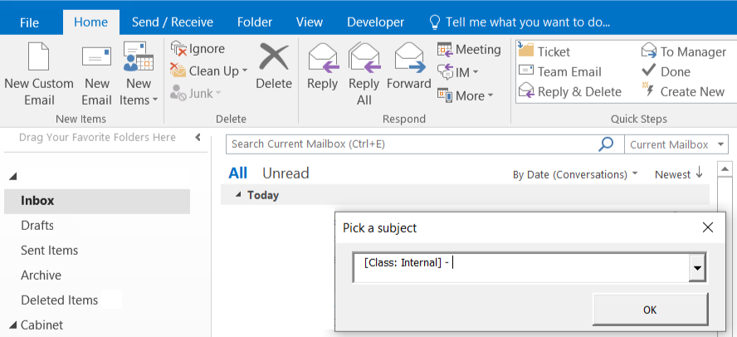The width and height of the screenshot is (737, 337).
Task: Collapse the folder pane arrow
Action: (x=198, y=137)
